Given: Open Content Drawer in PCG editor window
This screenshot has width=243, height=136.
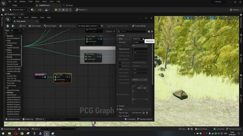Looking at the screenshot, I should (x=13, y=119).
